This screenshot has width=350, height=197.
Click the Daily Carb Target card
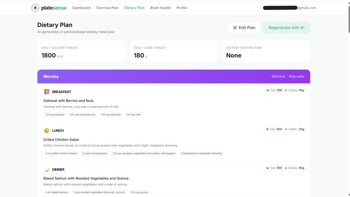[174, 52]
